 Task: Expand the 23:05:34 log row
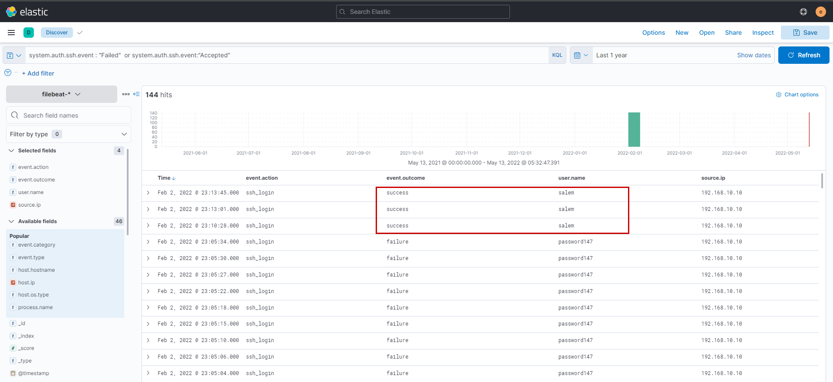pos(149,242)
